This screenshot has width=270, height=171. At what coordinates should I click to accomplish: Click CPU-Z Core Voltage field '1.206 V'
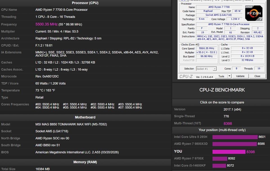coord(235,19)
